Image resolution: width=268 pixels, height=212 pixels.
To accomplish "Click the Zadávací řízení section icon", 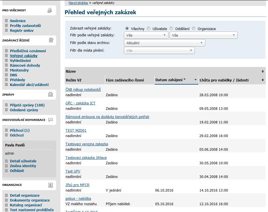I will tap(51, 40).
